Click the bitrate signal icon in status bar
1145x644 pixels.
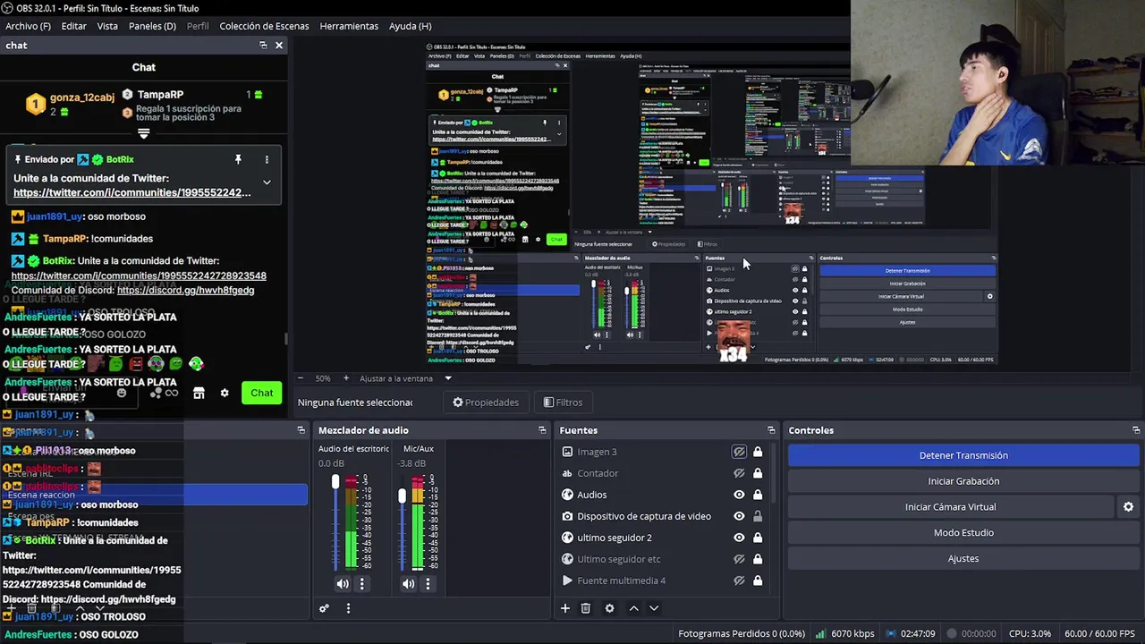[820, 634]
